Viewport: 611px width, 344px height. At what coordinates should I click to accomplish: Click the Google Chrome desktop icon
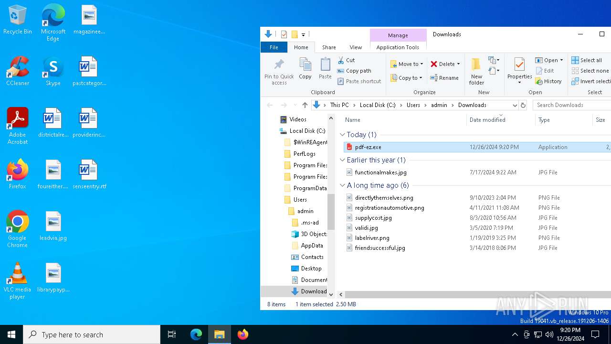(18, 229)
